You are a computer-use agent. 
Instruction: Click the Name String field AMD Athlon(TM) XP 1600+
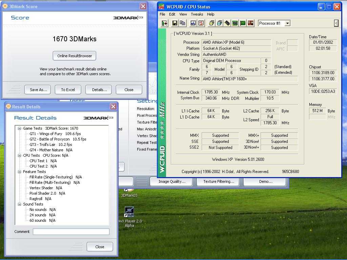pyautogui.click(x=250, y=79)
